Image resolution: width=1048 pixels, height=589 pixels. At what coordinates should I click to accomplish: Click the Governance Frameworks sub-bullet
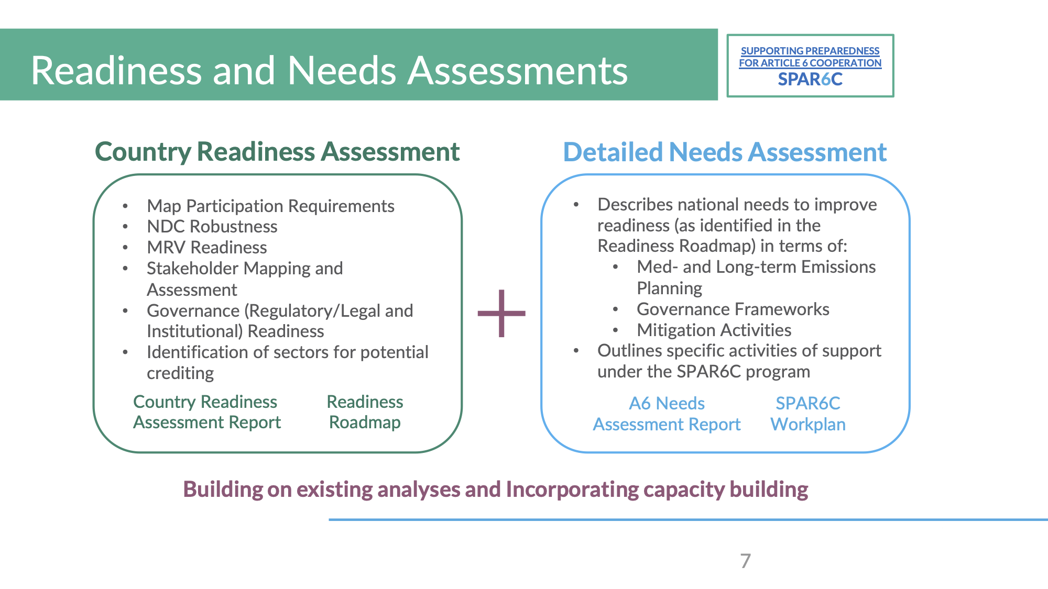[x=733, y=309]
